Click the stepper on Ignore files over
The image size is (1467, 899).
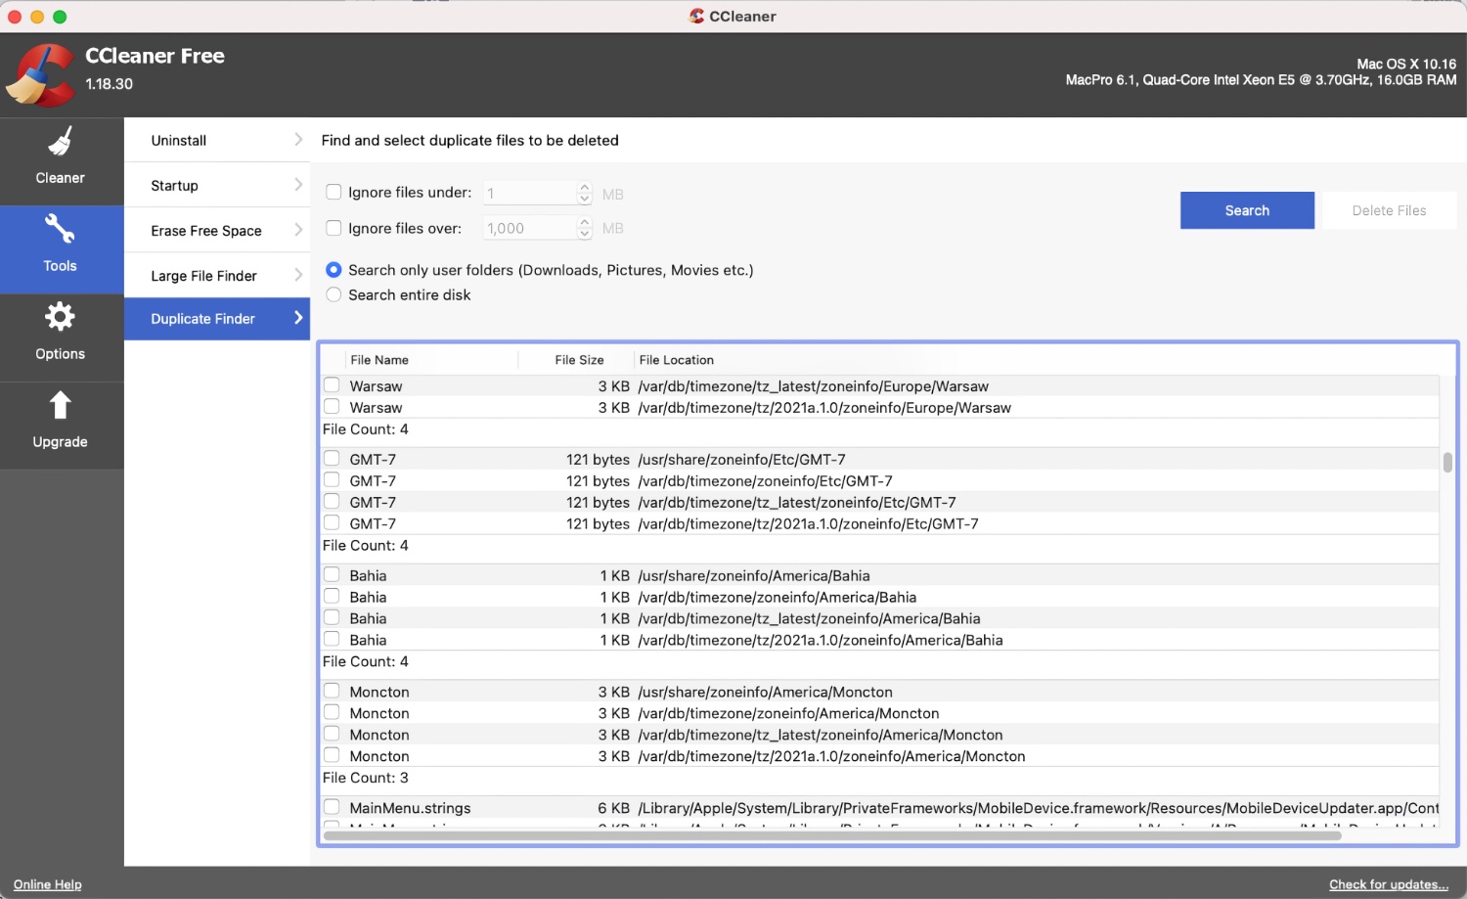(x=585, y=228)
